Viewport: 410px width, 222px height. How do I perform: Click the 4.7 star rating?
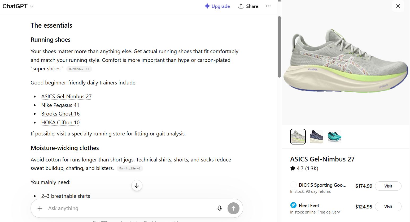pyautogui.click(x=304, y=168)
